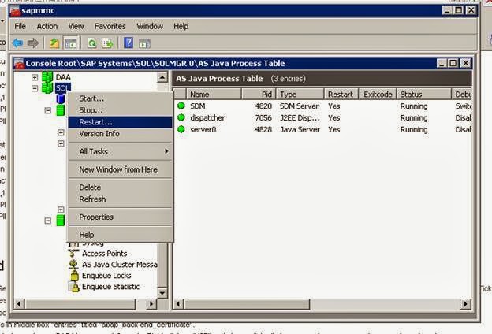
Task: Click the green status icon for SDM
Action: click(x=181, y=106)
